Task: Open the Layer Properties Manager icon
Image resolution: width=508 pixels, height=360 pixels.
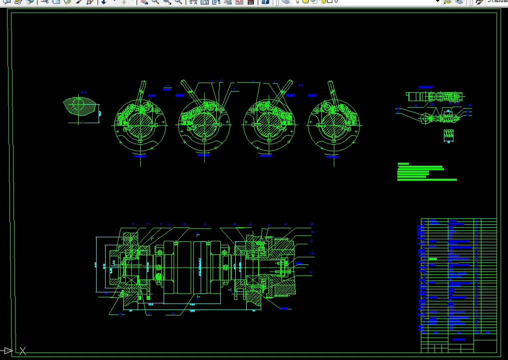Action: [285, 2]
